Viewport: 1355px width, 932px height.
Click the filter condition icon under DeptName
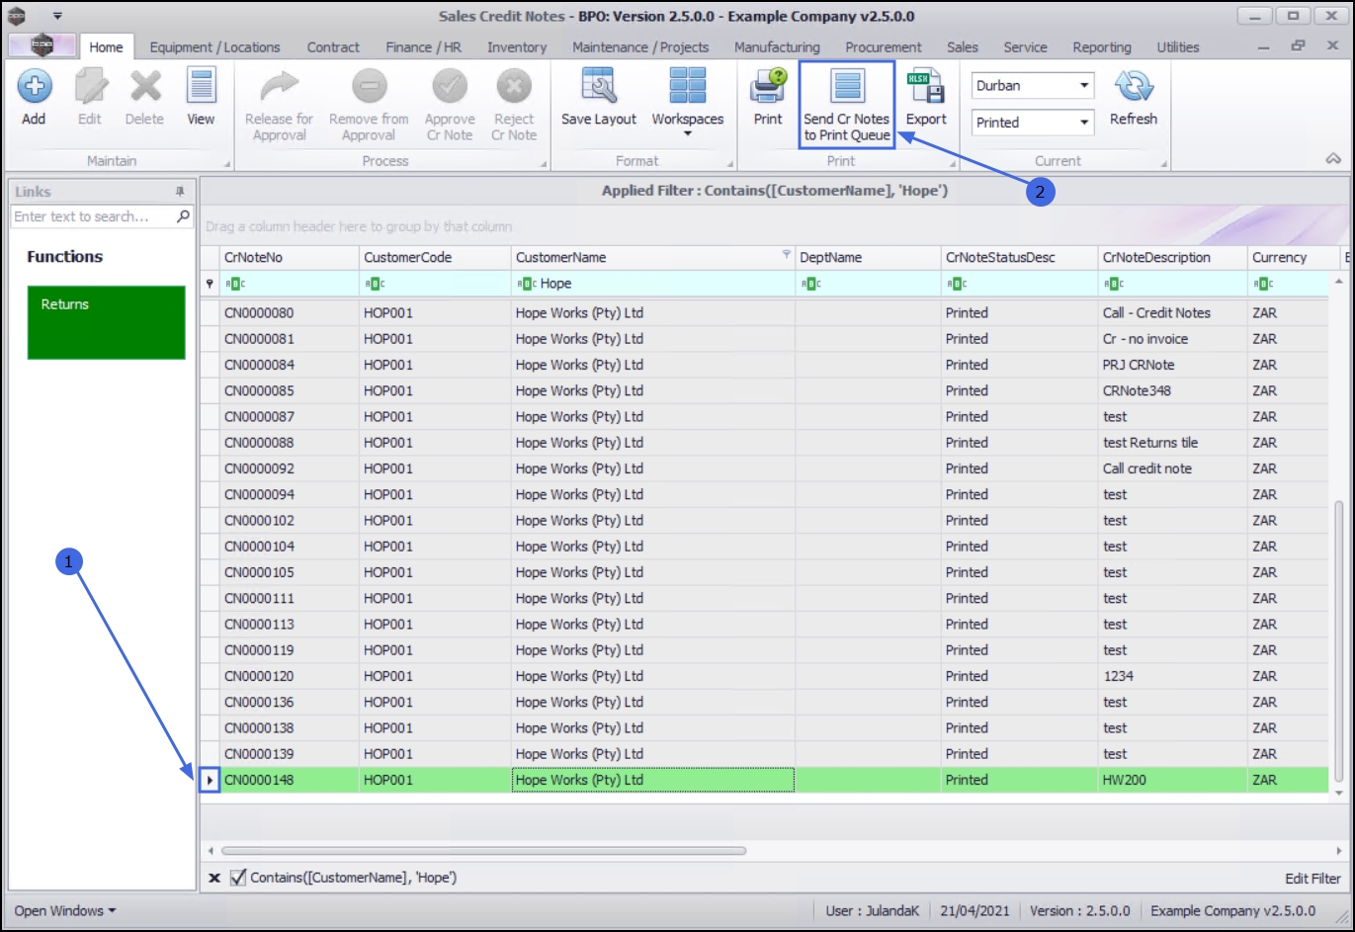[x=810, y=284]
